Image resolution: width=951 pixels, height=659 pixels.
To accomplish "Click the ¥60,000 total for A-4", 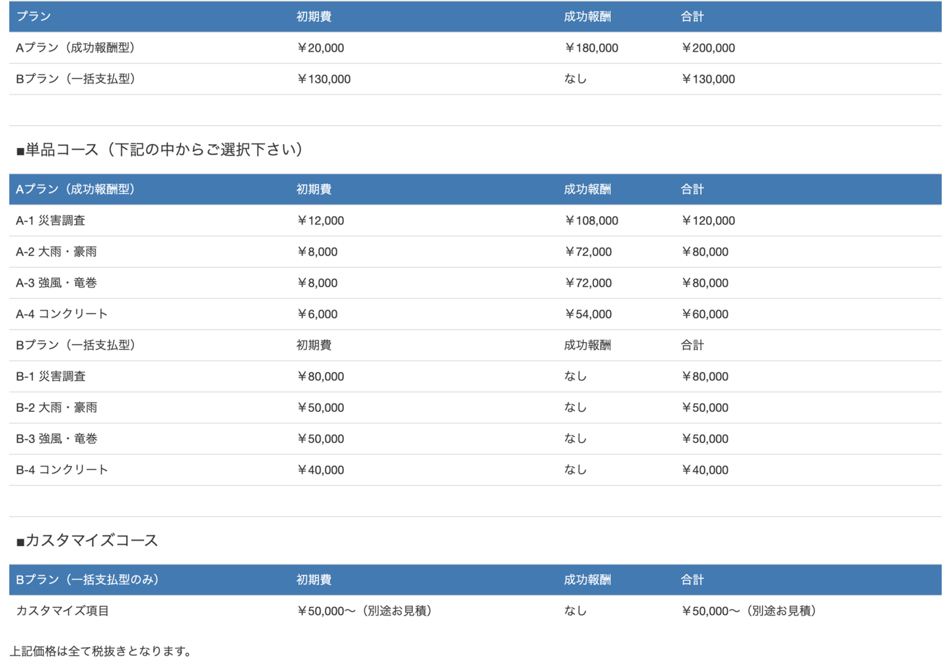I will pyautogui.click(x=705, y=314).
